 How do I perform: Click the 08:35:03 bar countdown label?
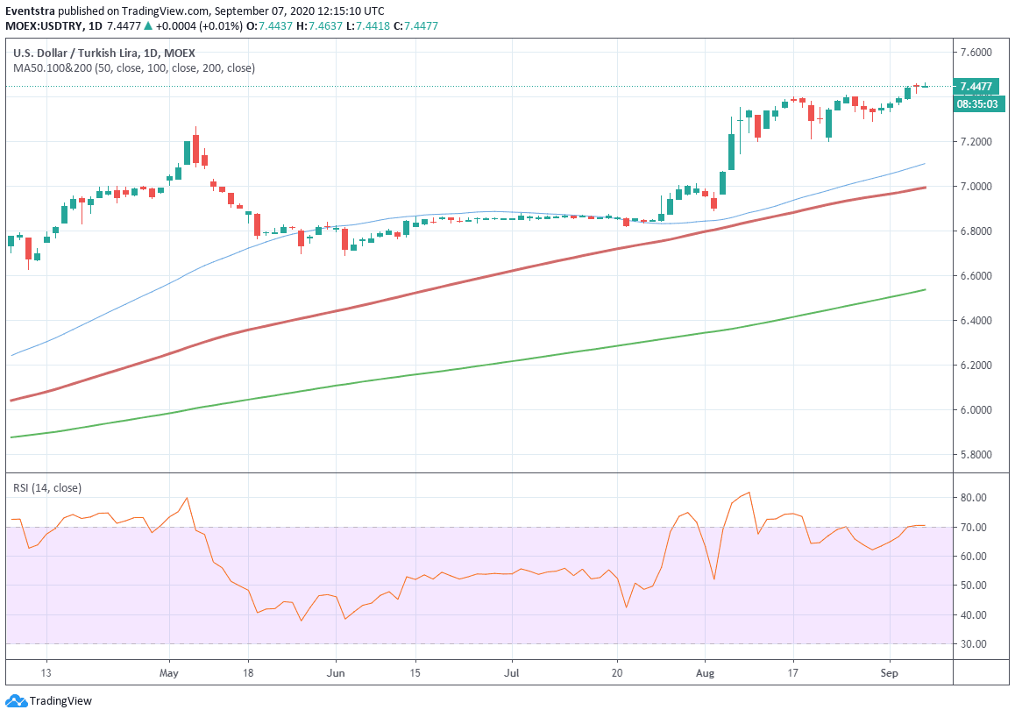tap(976, 103)
